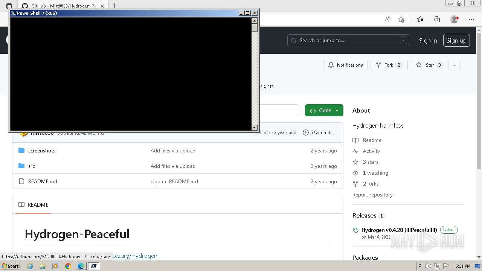Screen dimensions: 482x271
Task: View the 5 Commits history link
Action: tap(317, 132)
